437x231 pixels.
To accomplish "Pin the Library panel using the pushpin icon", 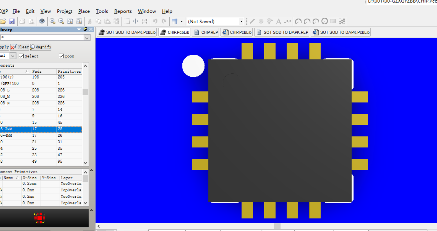I will click(85, 29).
